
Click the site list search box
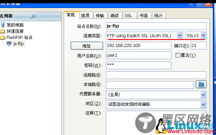[x=49, y=16]
